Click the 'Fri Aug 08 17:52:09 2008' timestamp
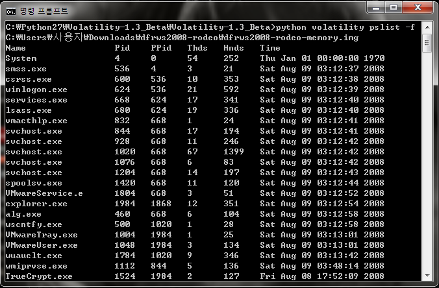The width and height of the screenshot is (439, 288). tap(322, 276)
